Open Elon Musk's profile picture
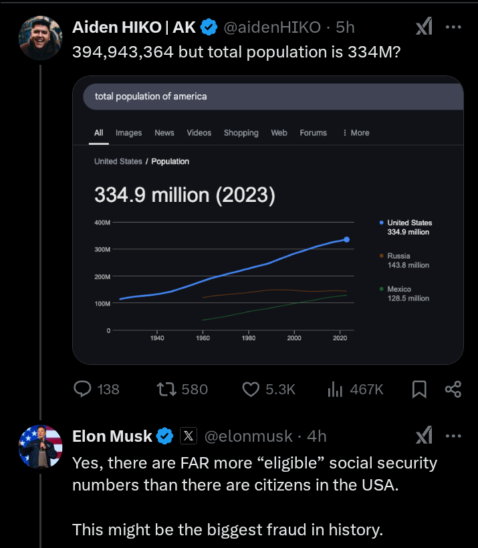The image size is (478, 548). (40, 446)
